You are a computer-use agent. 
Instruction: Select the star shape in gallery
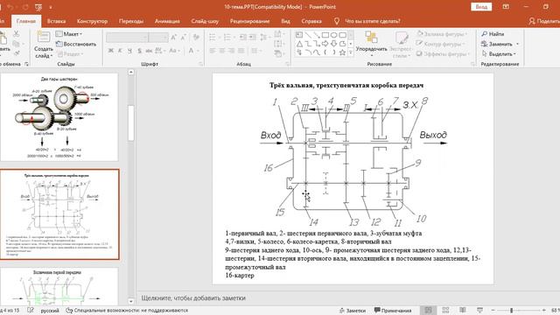point(342,52)
